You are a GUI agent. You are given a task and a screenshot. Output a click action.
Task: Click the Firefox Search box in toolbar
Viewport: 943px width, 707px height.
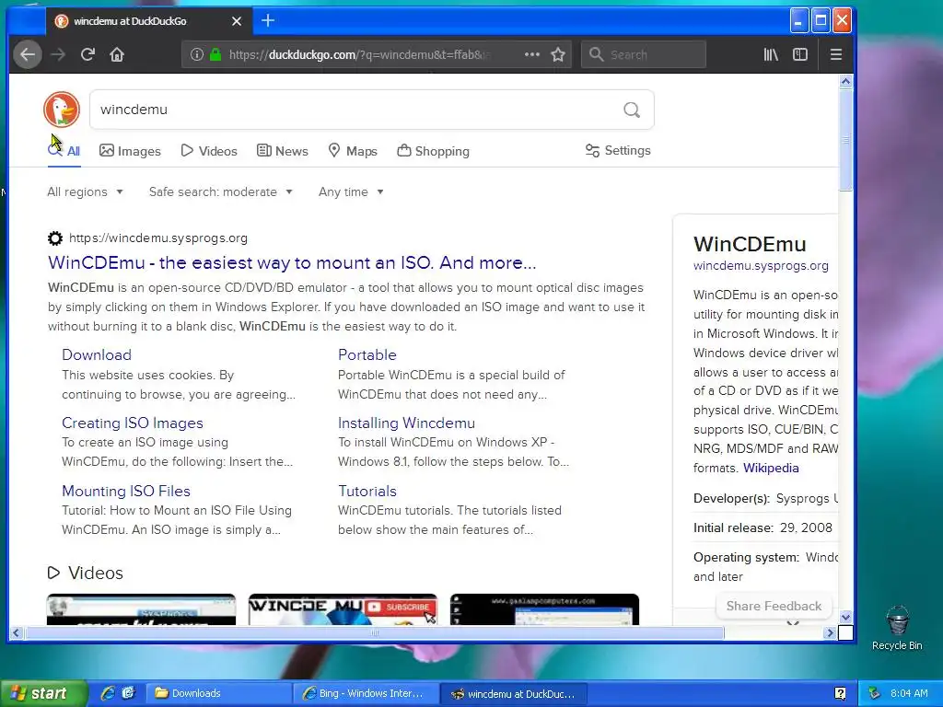tap(644, 54)
